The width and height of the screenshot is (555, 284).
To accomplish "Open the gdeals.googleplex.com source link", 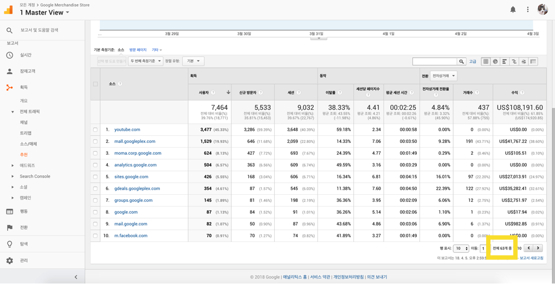I will pyautogui.click(x=137, y=189).
